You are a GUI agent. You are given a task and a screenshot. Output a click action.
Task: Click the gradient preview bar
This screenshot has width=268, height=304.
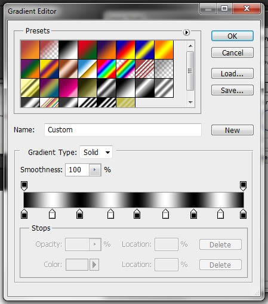pos(134,200)
